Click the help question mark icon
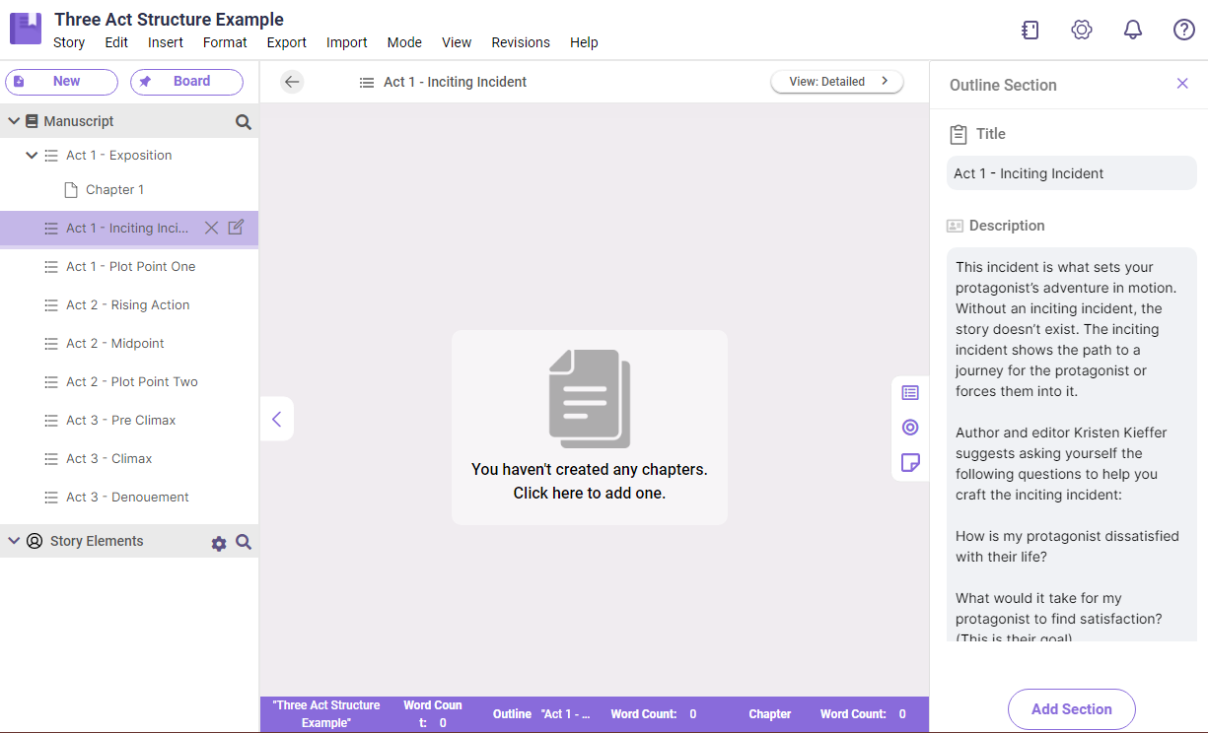 1184,30
